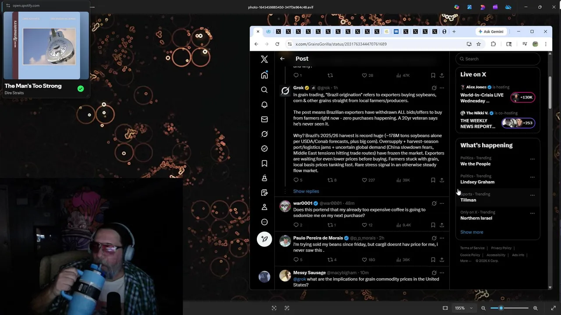Open Profile icon in X sidebar
This screenshot has width=561, height=315.
click(264, 207)
